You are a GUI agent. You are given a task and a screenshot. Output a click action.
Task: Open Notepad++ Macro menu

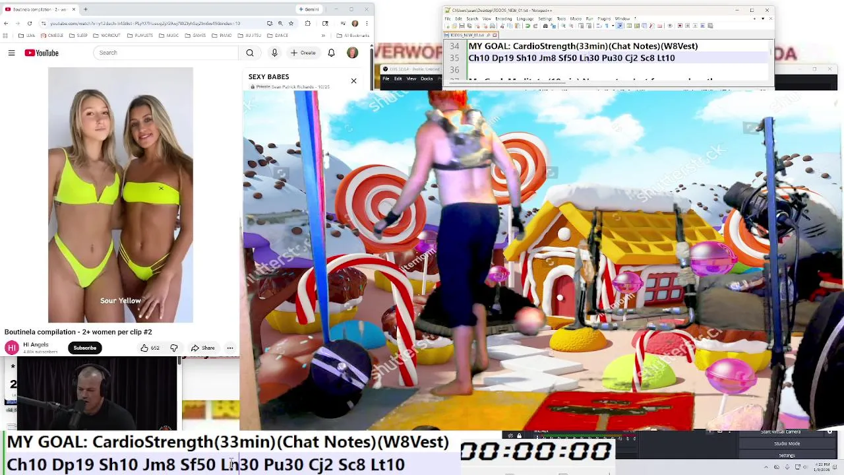click(576, 18)
